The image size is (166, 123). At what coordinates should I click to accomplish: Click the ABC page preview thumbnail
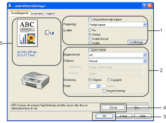[27, 33]
